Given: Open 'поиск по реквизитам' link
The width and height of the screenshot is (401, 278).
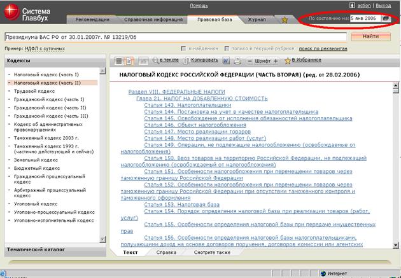Looking at the screenshot, I should pos(323,48).
